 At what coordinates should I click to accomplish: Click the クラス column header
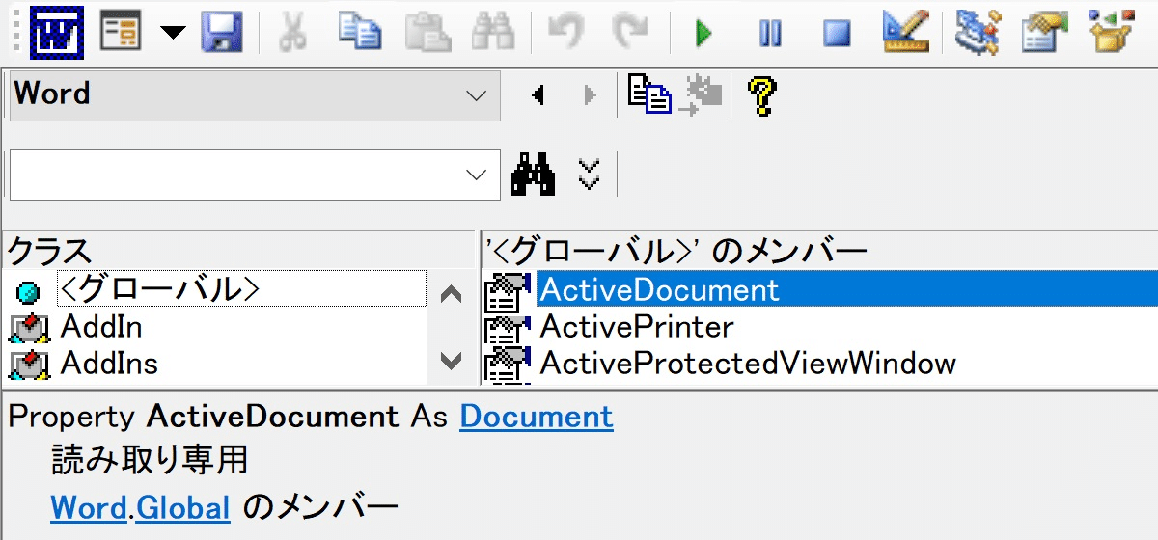(x=239, y=251)
